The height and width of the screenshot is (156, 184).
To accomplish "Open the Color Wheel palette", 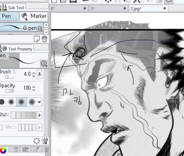I will click(x=3, y=150).
